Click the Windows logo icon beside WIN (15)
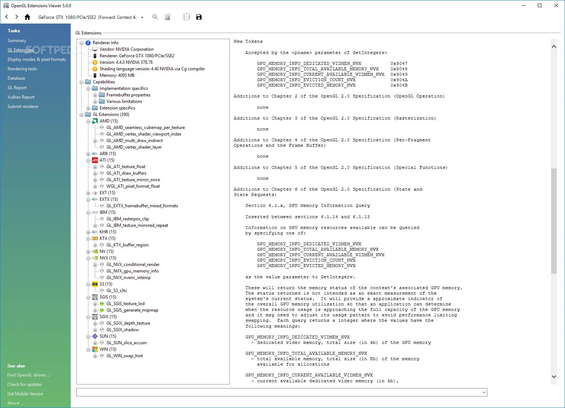Image resolution: width=565 pixels, height=408 pixels. [95, 349]
